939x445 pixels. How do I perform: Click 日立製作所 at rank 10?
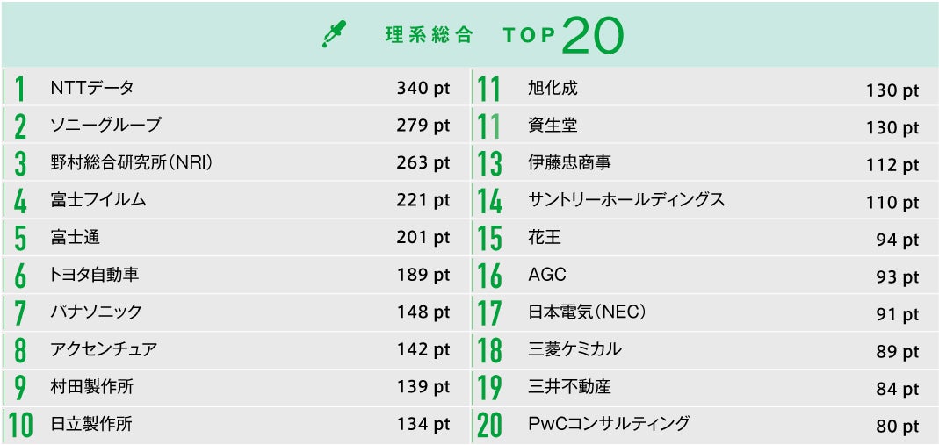[91, 424]
